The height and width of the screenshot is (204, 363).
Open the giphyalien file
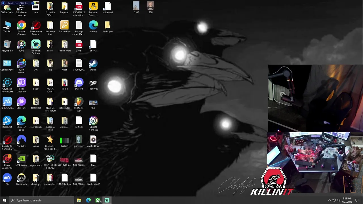coord(79,141)
